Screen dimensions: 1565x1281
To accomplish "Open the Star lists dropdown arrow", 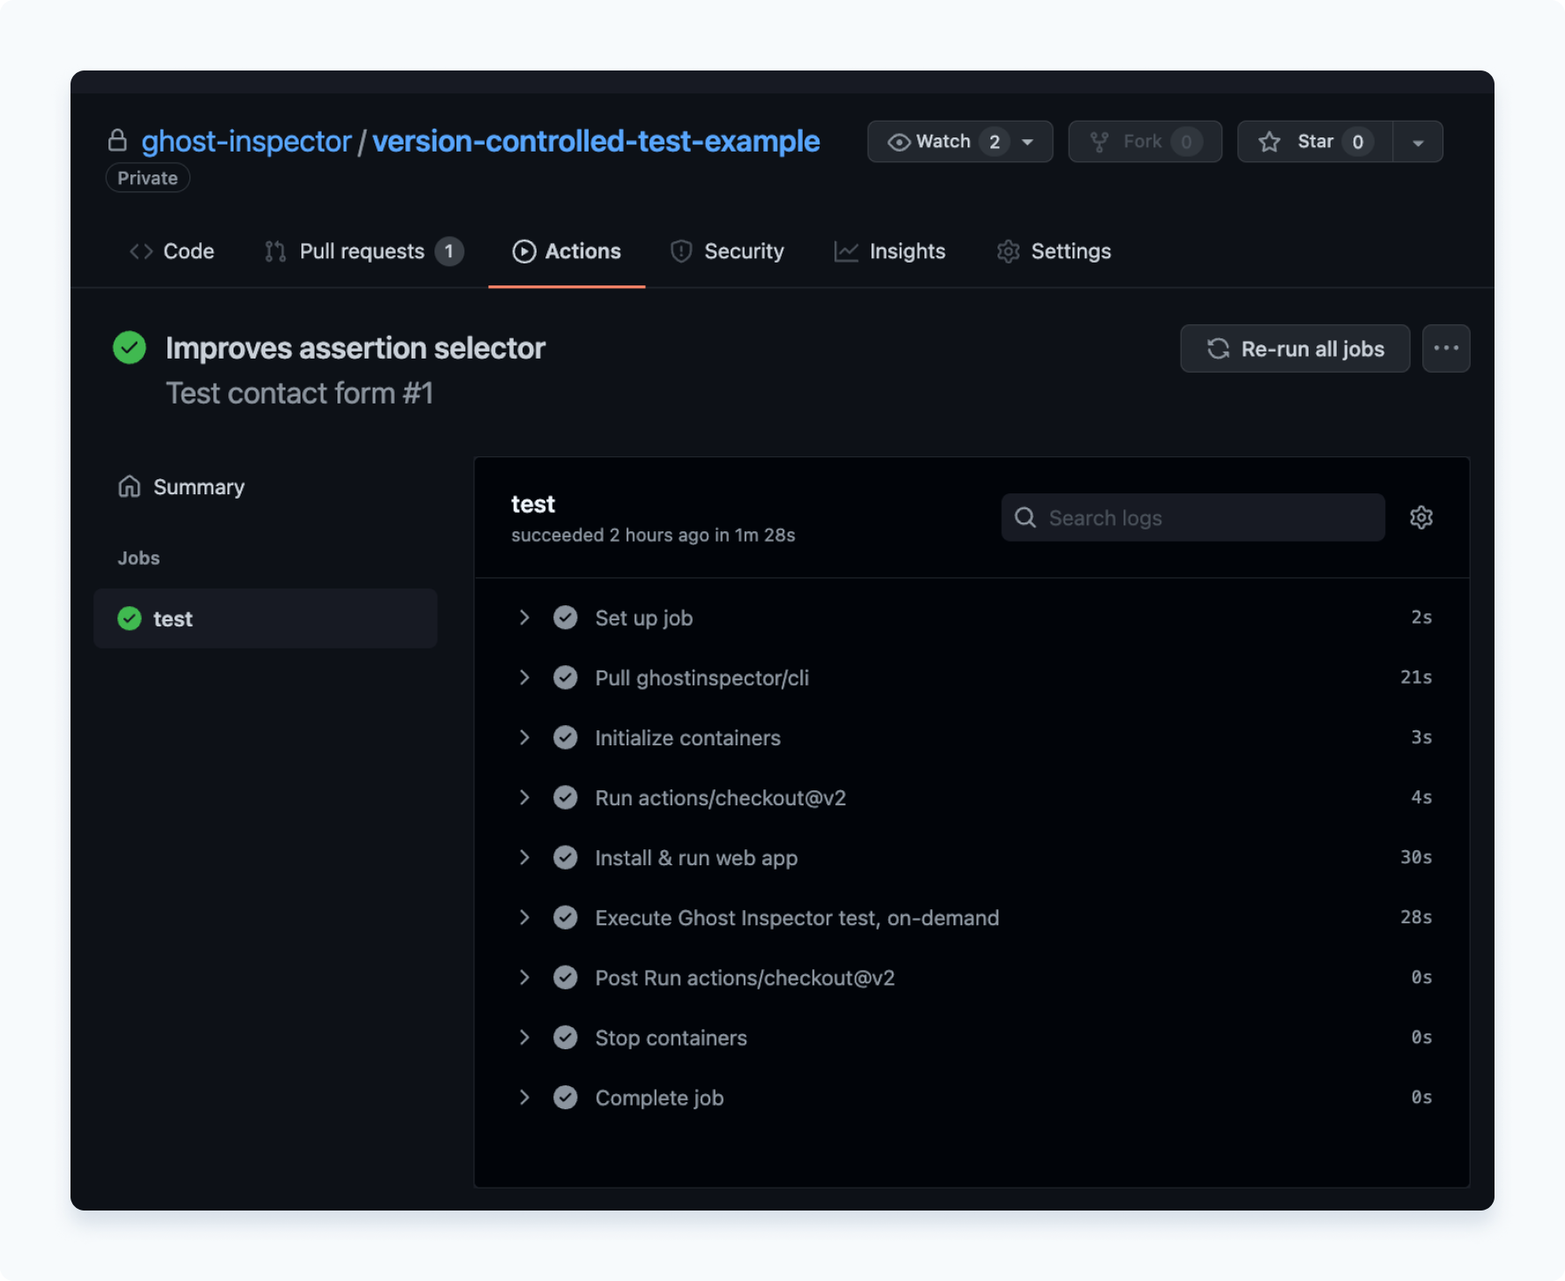I will pyautogui.click(x=1418, y=142).
